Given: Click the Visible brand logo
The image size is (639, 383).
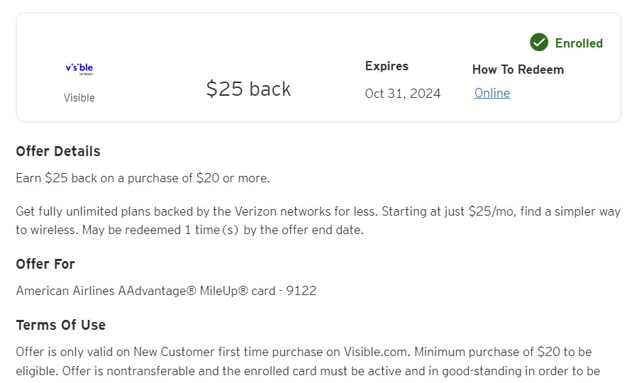Looking at the screenshot, I should coord(79,69).
